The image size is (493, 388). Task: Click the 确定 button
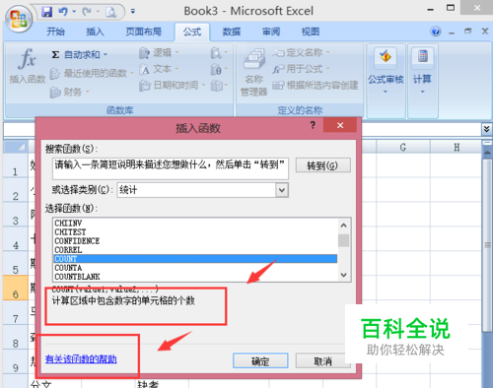click(260, 361)
